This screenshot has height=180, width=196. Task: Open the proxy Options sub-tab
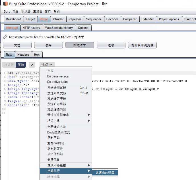coord(83,28)
